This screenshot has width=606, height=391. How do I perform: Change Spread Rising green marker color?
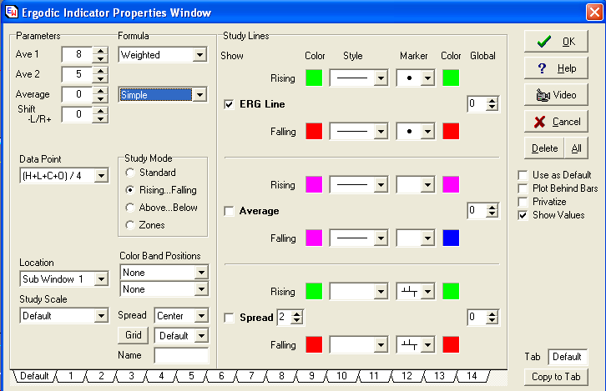click(x=451, y=292)
